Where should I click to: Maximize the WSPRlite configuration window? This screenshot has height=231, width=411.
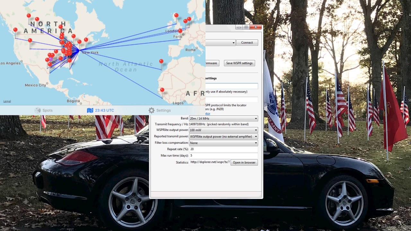(246, 27)
